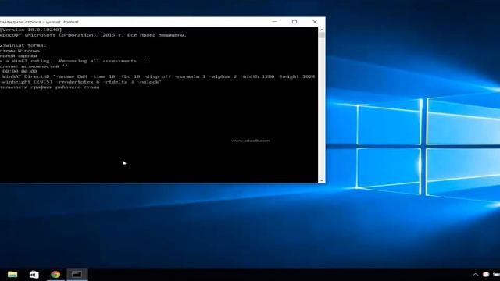Click the 'winsat formal' title bar text
This screenshot has height=281, width=500.
[x=62, y=22]
